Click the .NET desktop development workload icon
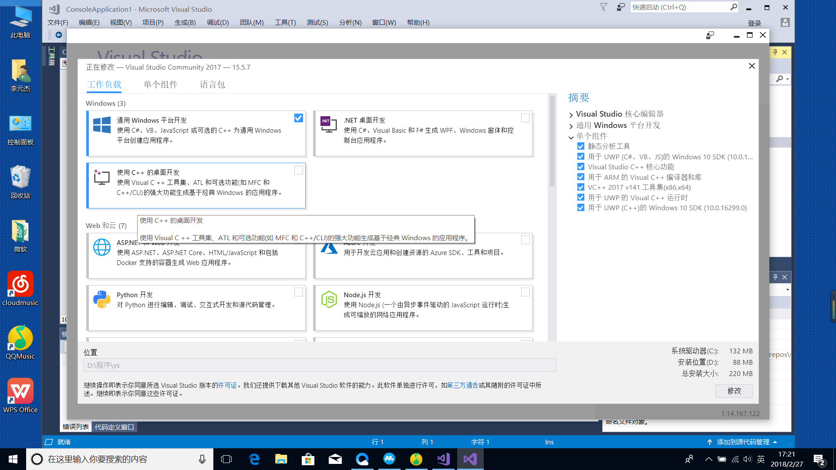Viewport: 836px width, 470px height. pos(329,124)
